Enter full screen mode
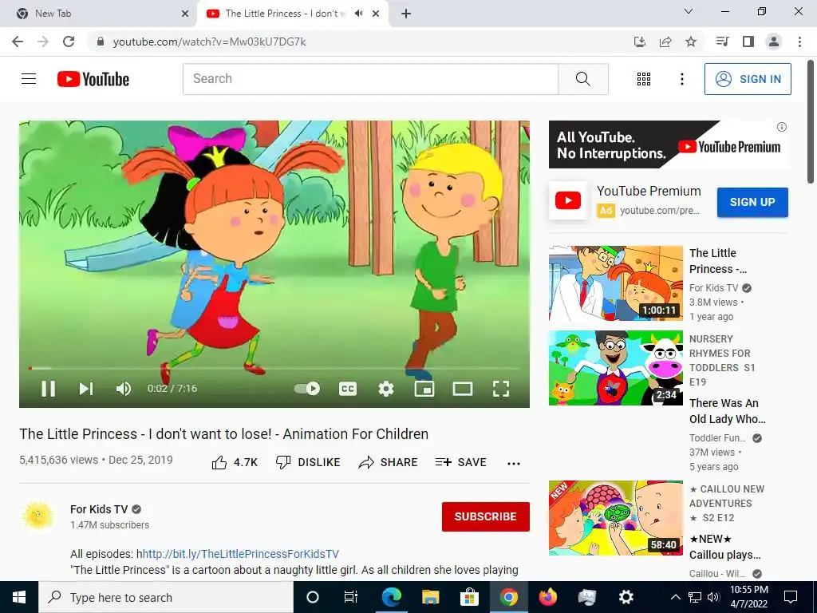The width and height of the screenshot is (817, 613). point(501,389)
